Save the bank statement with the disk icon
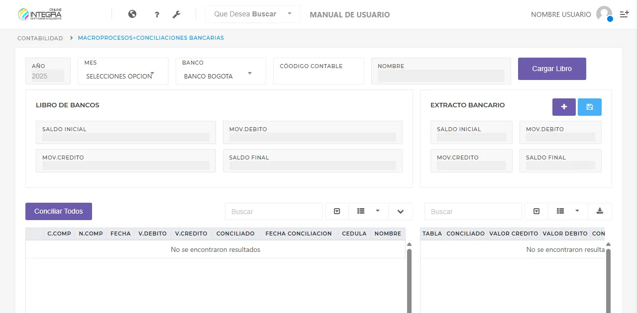637x313 pixels. pyautogui.click(x=589, y=107)
